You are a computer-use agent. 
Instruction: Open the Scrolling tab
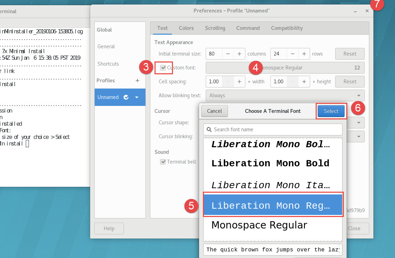click(215, 28)
